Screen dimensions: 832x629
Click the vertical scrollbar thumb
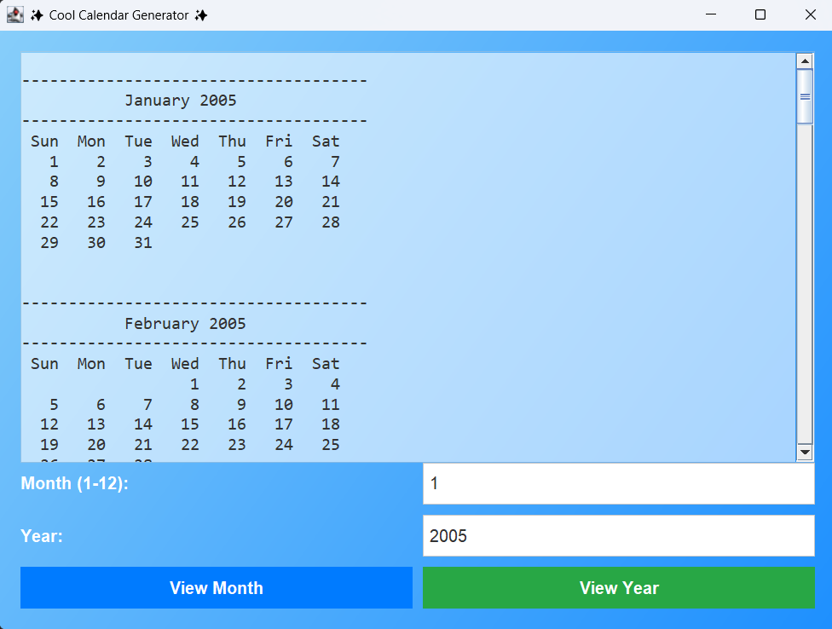click(805, 96)
